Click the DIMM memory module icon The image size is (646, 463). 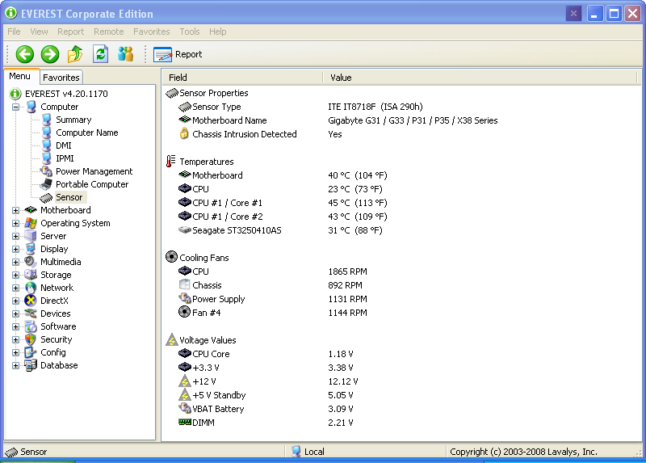[185, 422]
